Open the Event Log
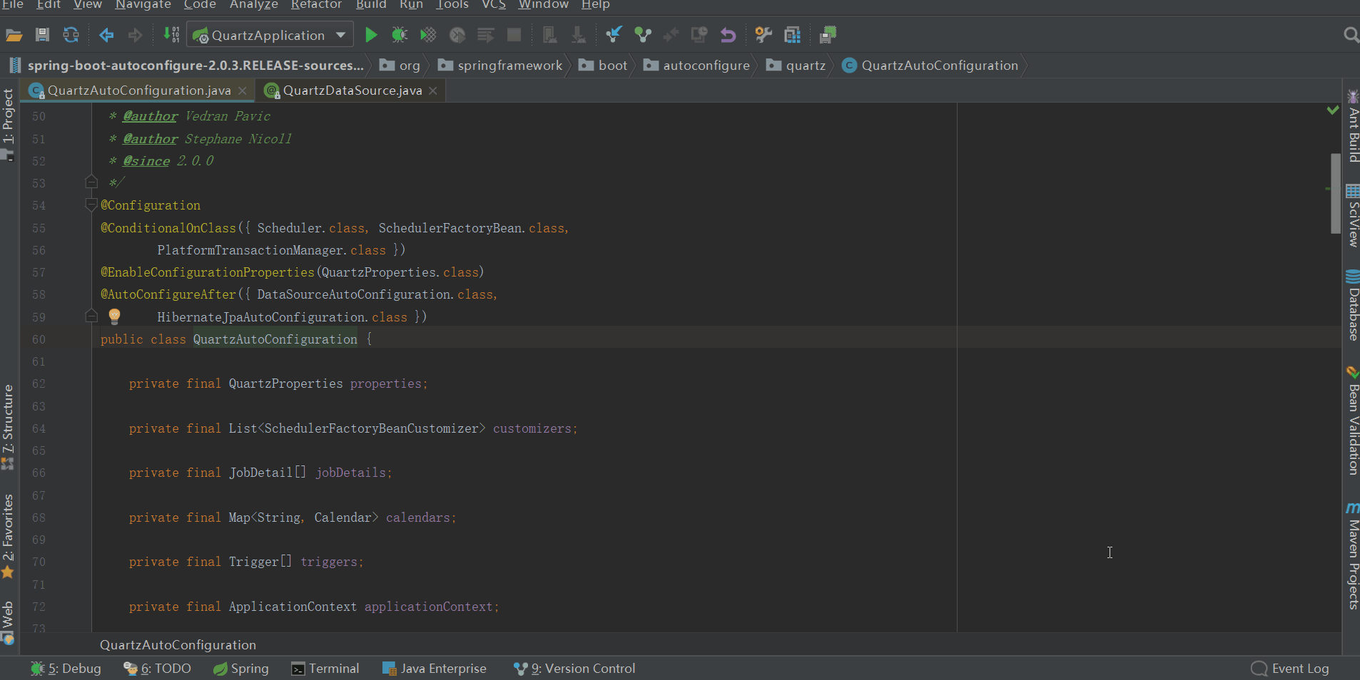 (x=1290, y=669)
